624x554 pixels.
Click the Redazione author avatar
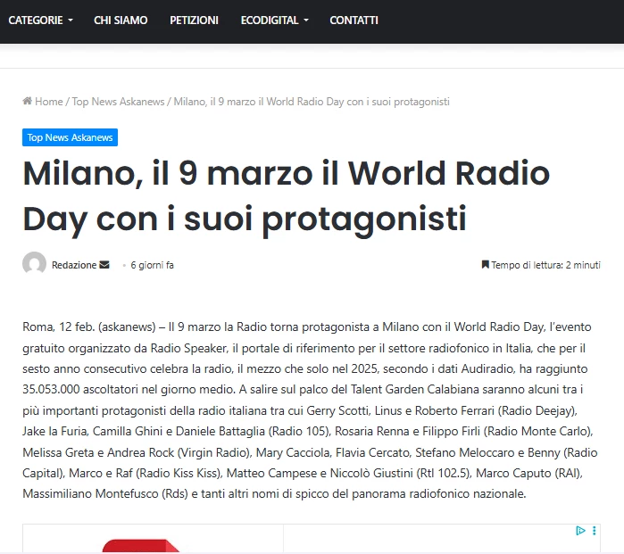pyautogui.click(x=34, y=264)
